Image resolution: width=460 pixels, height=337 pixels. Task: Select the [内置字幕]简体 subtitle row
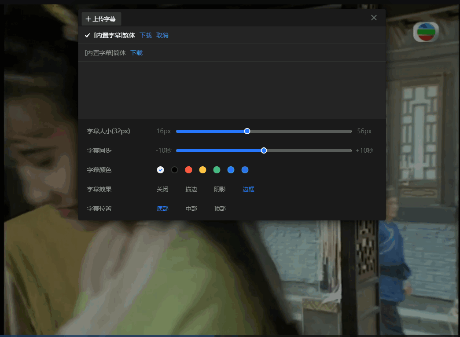click(x=104, y=52)
